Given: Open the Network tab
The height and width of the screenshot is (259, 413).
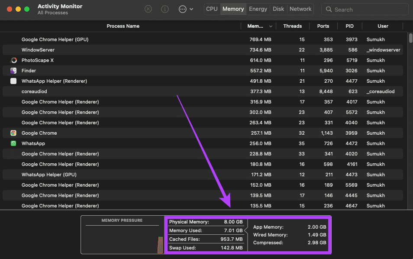Looking at the screenshot, I should tap(300, 9).
